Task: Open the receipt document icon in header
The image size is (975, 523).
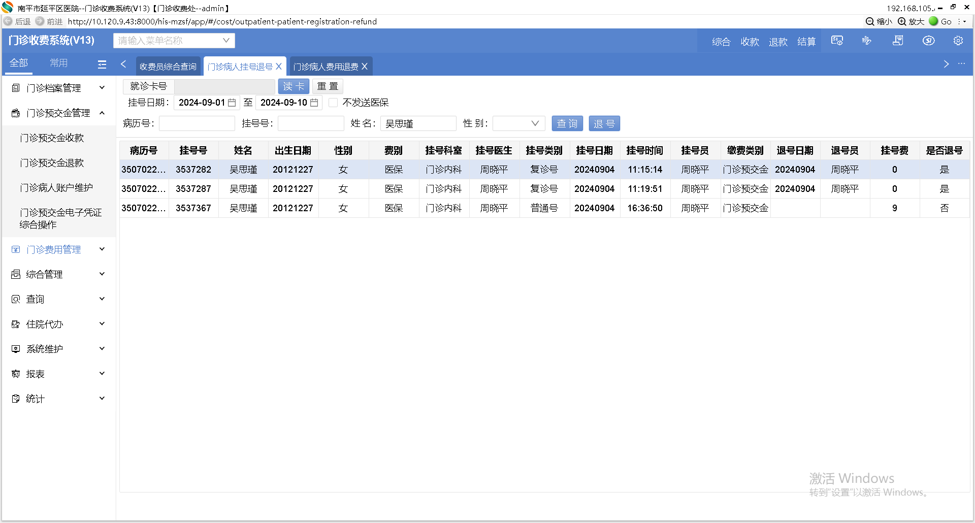Action: tap(898, 41)
